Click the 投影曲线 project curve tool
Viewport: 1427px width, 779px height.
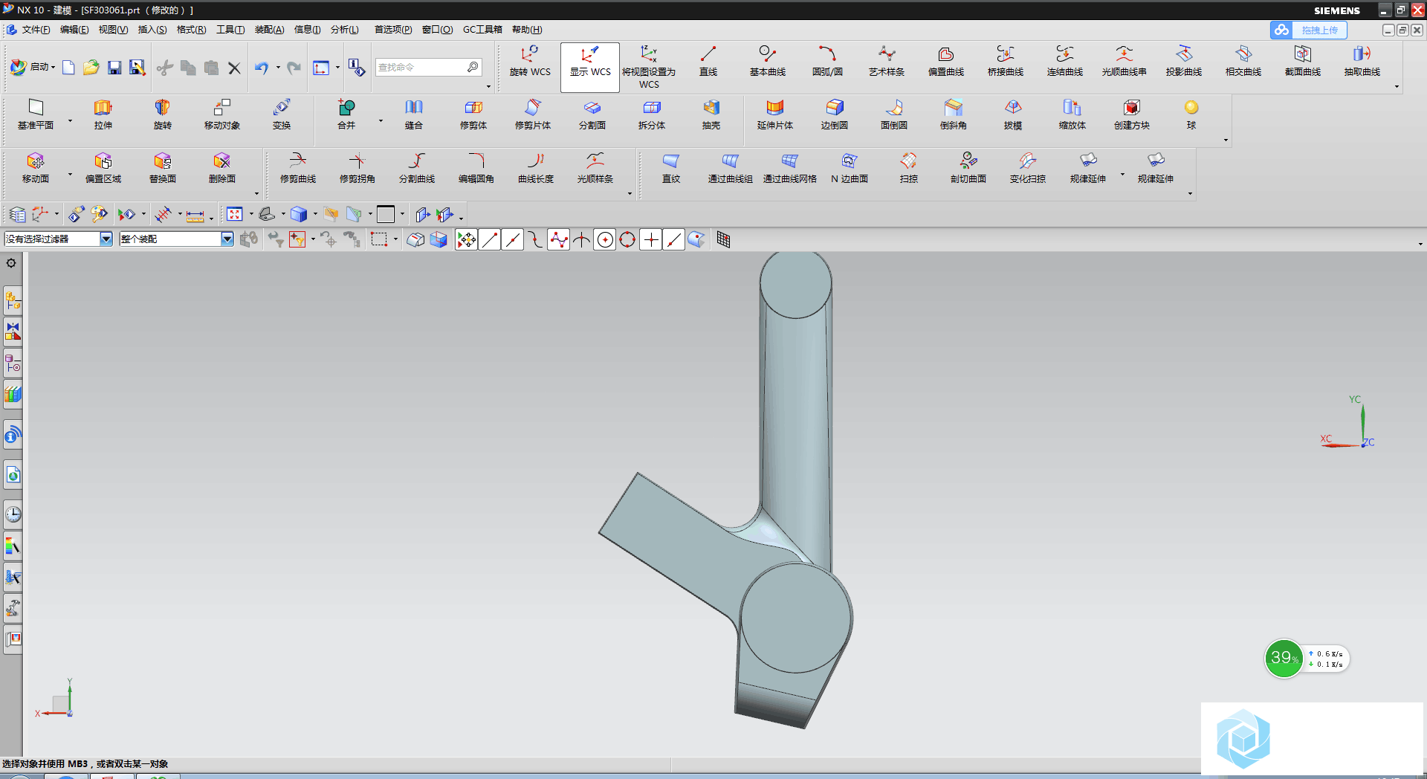tap(1184, 62)
